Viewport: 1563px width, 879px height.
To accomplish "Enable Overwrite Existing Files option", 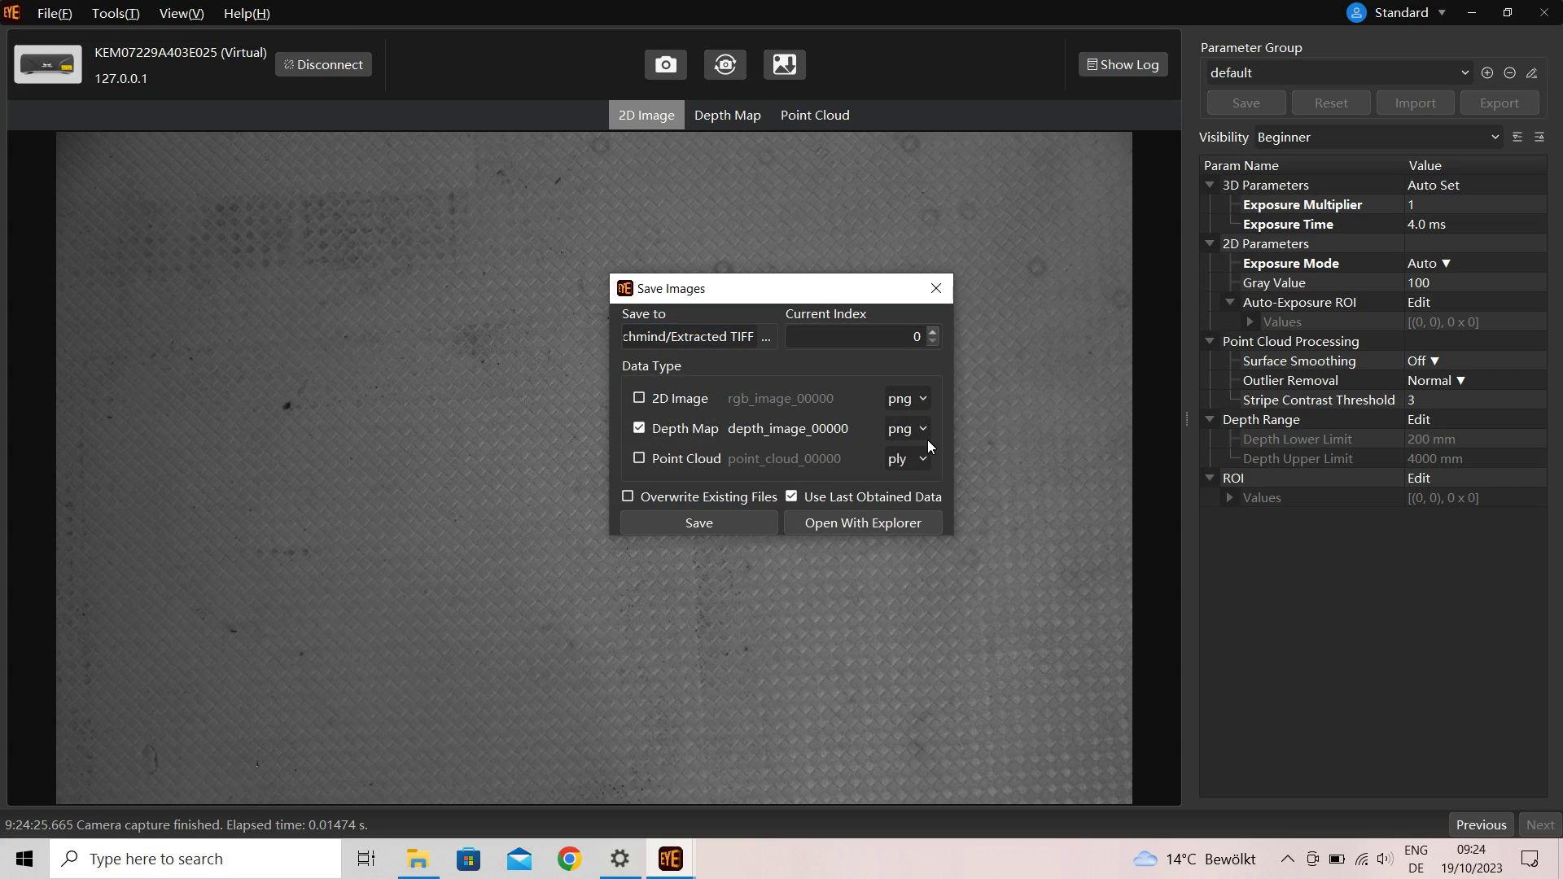I will point(628,496).
